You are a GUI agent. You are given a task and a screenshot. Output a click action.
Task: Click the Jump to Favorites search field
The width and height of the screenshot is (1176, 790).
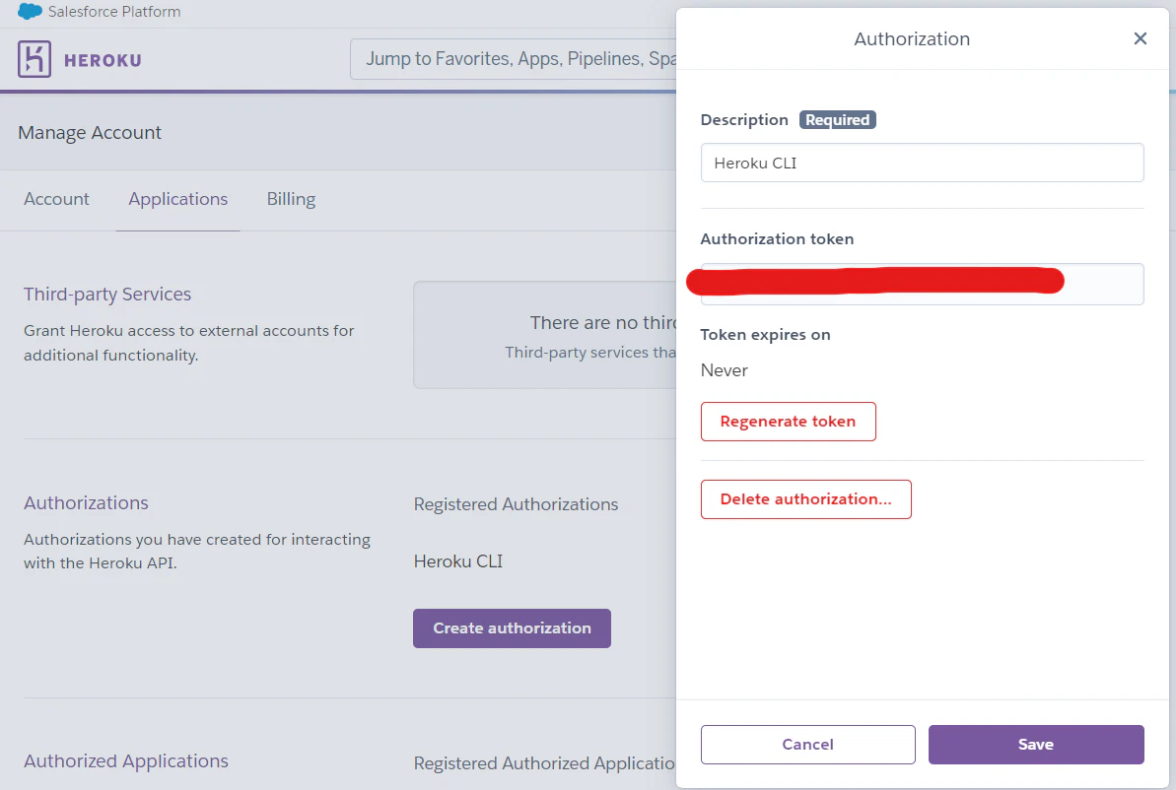click(x=514, y=59)
